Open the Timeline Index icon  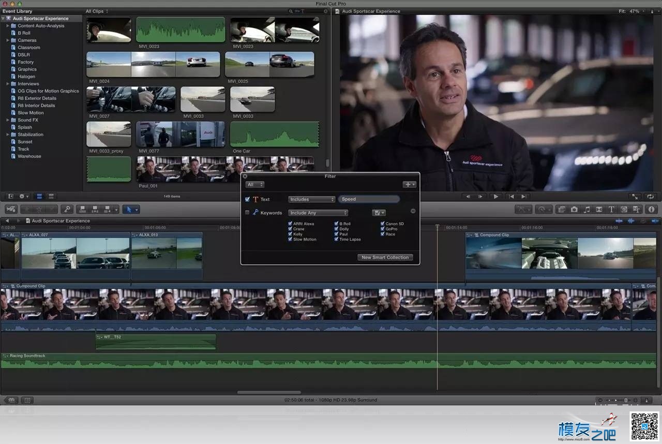[x=27, y=400]
